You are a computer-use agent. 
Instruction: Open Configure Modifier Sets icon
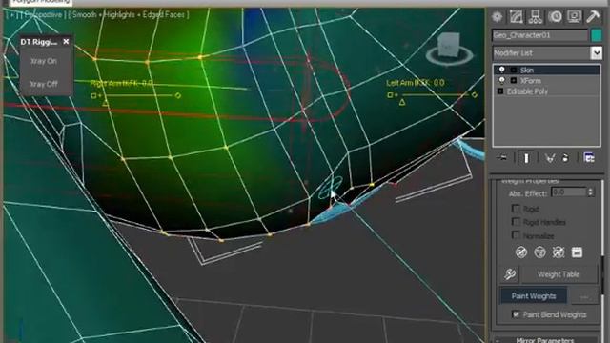coord(589,158)
